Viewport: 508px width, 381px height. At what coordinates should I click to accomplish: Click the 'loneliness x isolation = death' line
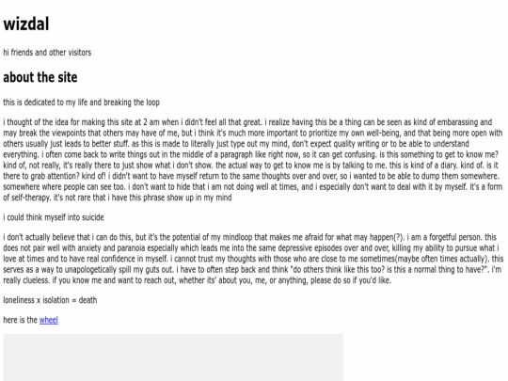pyautogui.click(x=50, y=300)
